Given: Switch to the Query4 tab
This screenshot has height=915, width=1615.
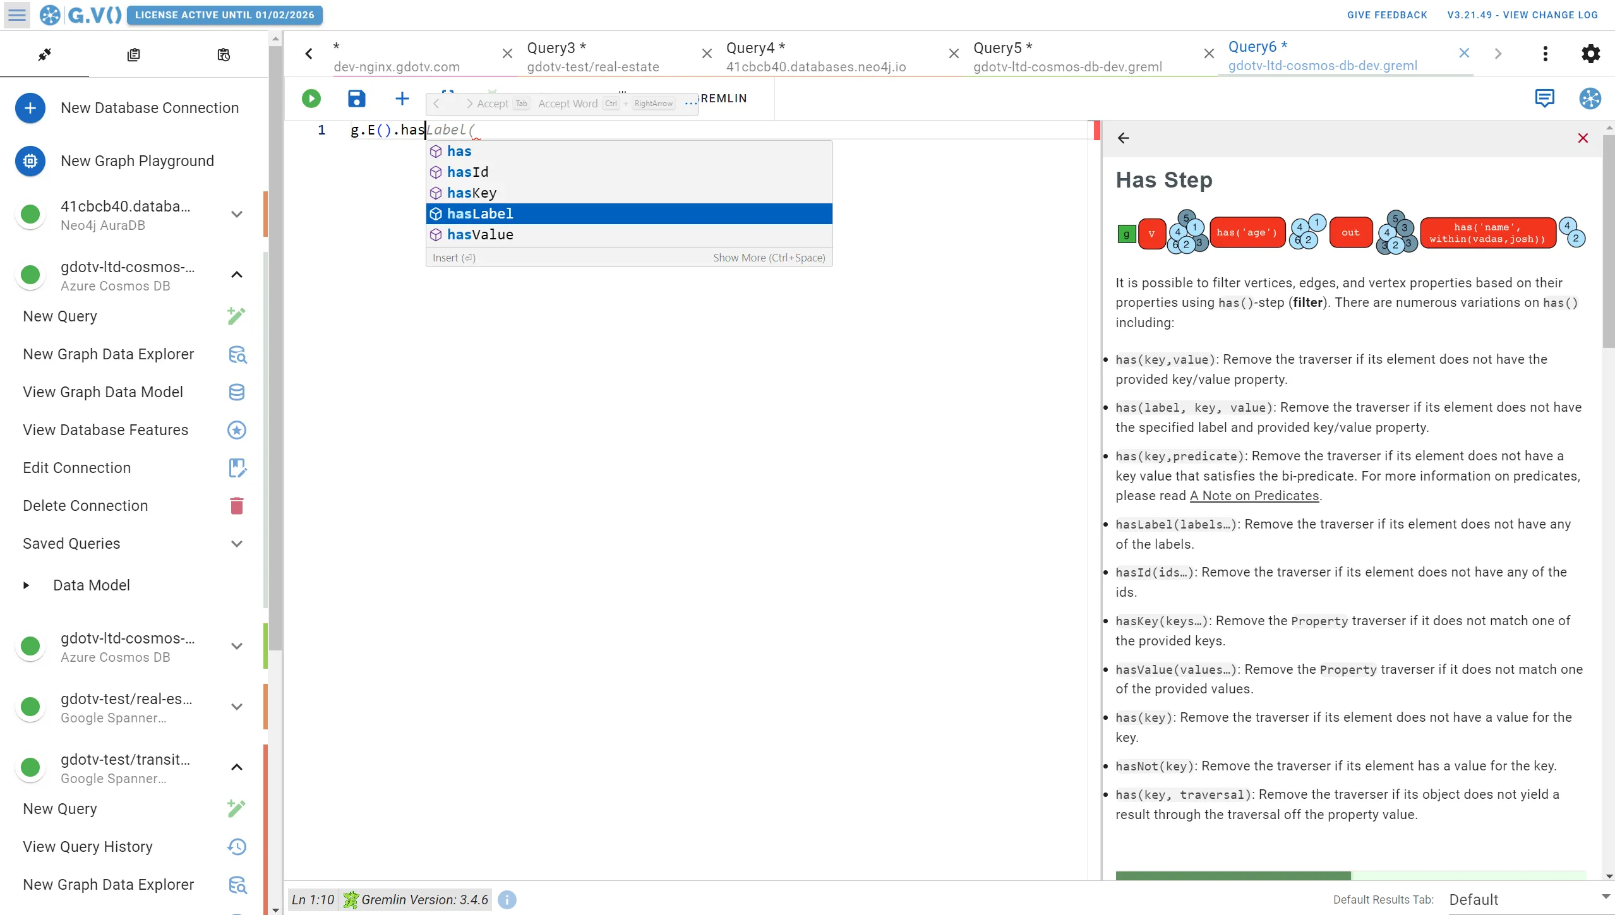Looking at the screenshot, I should click(816, 56).
